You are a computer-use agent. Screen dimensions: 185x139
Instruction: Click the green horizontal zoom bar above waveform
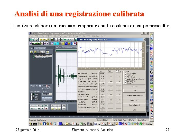pos(66,50)
